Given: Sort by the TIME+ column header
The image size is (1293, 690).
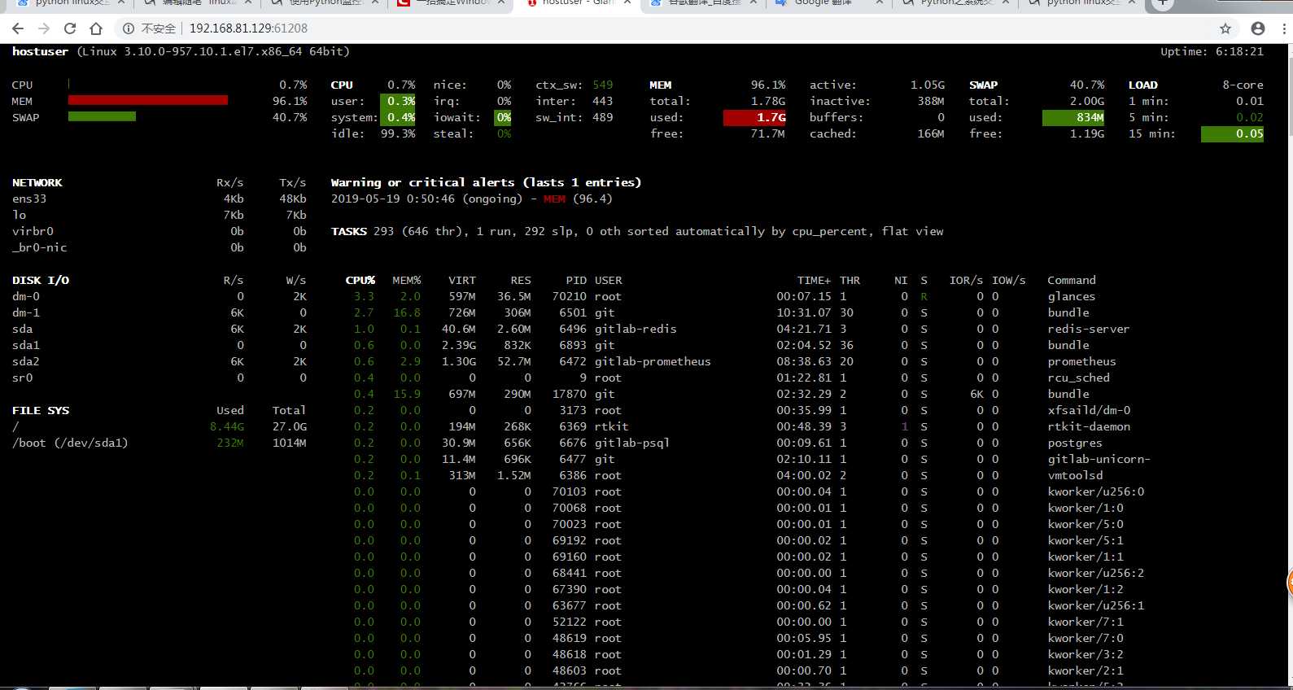Looking at the screenshot, I should (x=814, y=280).
